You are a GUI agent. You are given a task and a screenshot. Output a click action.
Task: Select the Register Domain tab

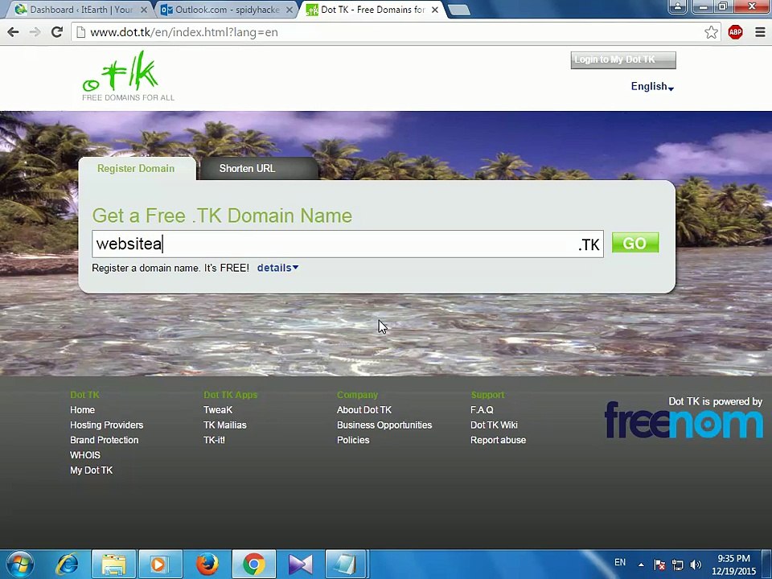pos(136,168)
